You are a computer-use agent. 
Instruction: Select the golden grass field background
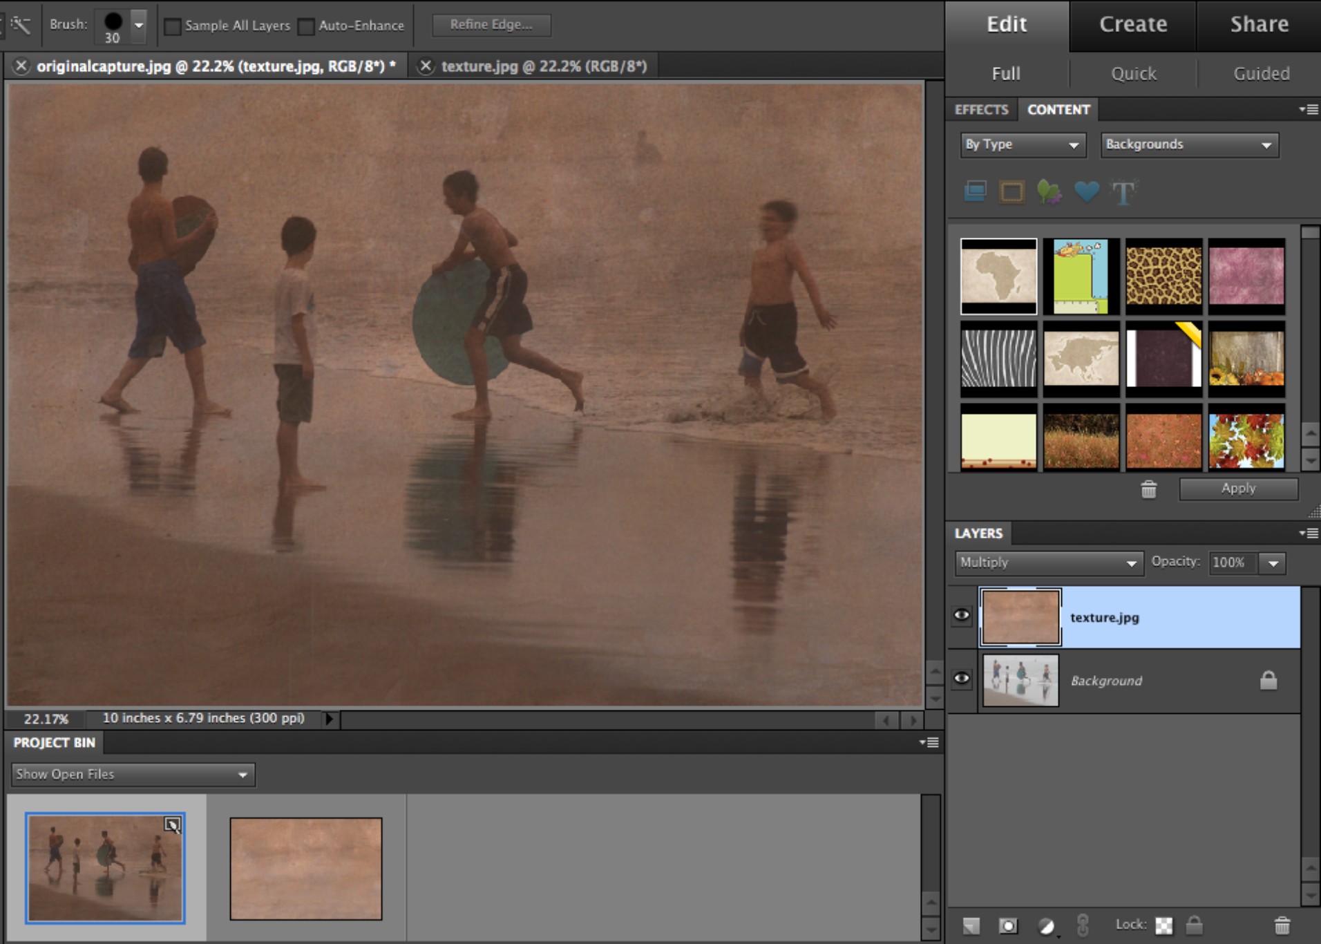tap(1081, 439)
